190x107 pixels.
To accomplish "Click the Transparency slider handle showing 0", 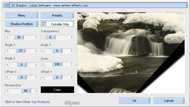I will click(50, 37).
